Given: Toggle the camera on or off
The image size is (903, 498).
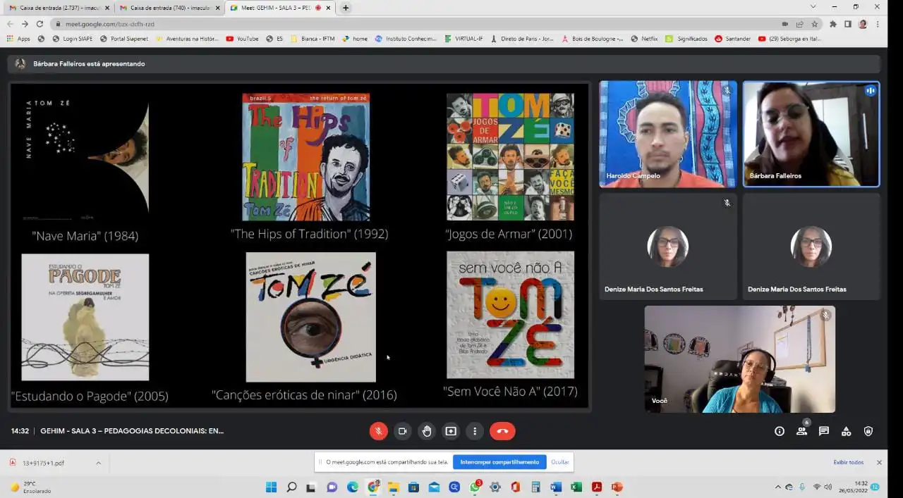Looking at the screenshot, I should tap(402, 431).
